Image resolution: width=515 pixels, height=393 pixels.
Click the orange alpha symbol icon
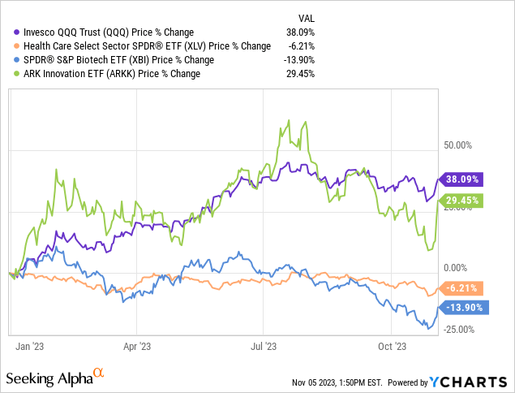(100, 373)
